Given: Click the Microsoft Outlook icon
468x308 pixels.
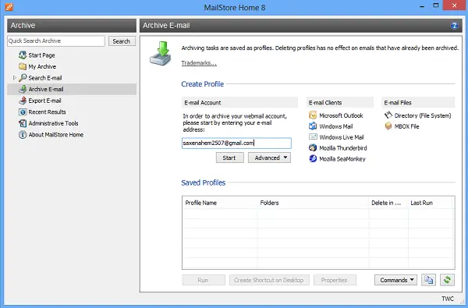Looking at the screenshot, I should click(313, 115).
